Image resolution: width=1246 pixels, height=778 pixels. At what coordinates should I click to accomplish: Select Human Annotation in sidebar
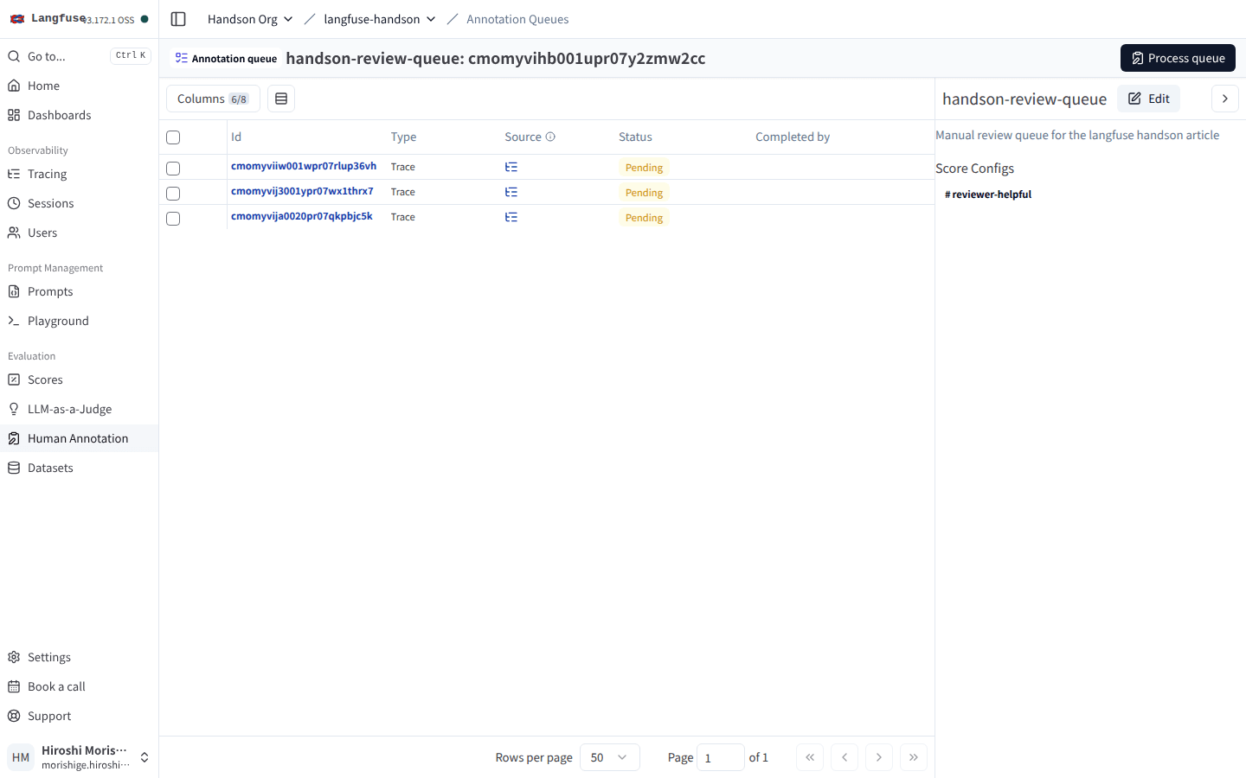tap(79, 438)
